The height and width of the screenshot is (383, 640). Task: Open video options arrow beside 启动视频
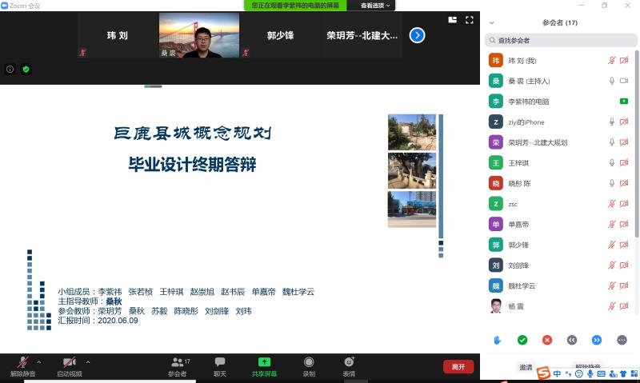click(87, 362)
